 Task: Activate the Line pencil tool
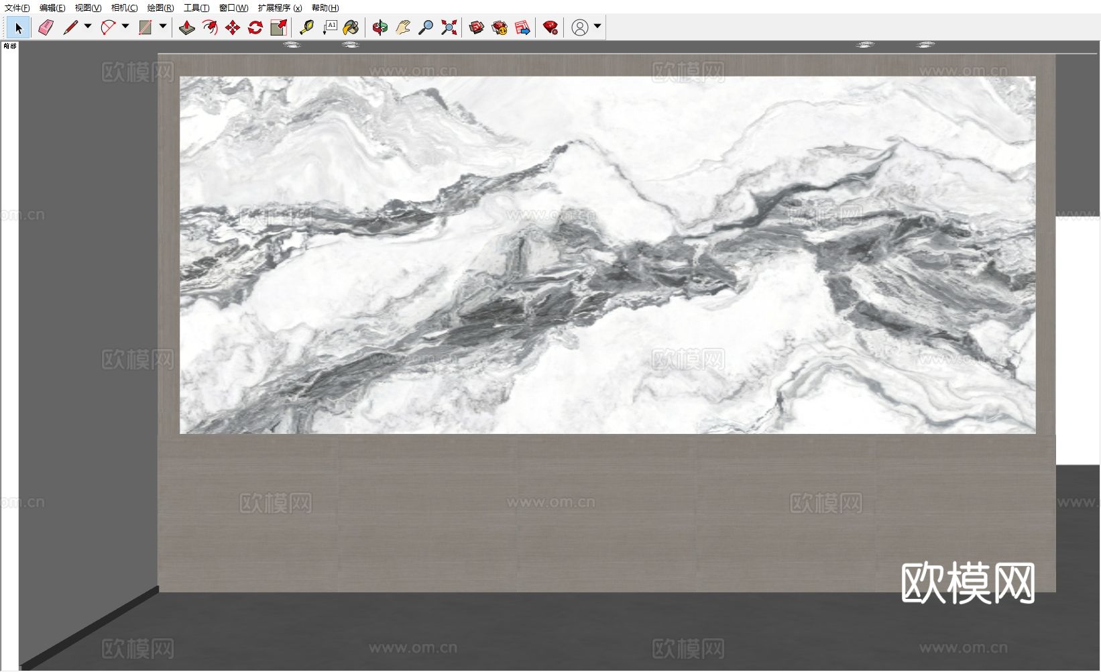point(70,27)
